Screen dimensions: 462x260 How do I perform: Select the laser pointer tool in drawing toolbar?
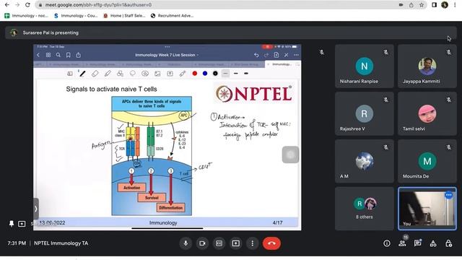(x=183, y=74)
